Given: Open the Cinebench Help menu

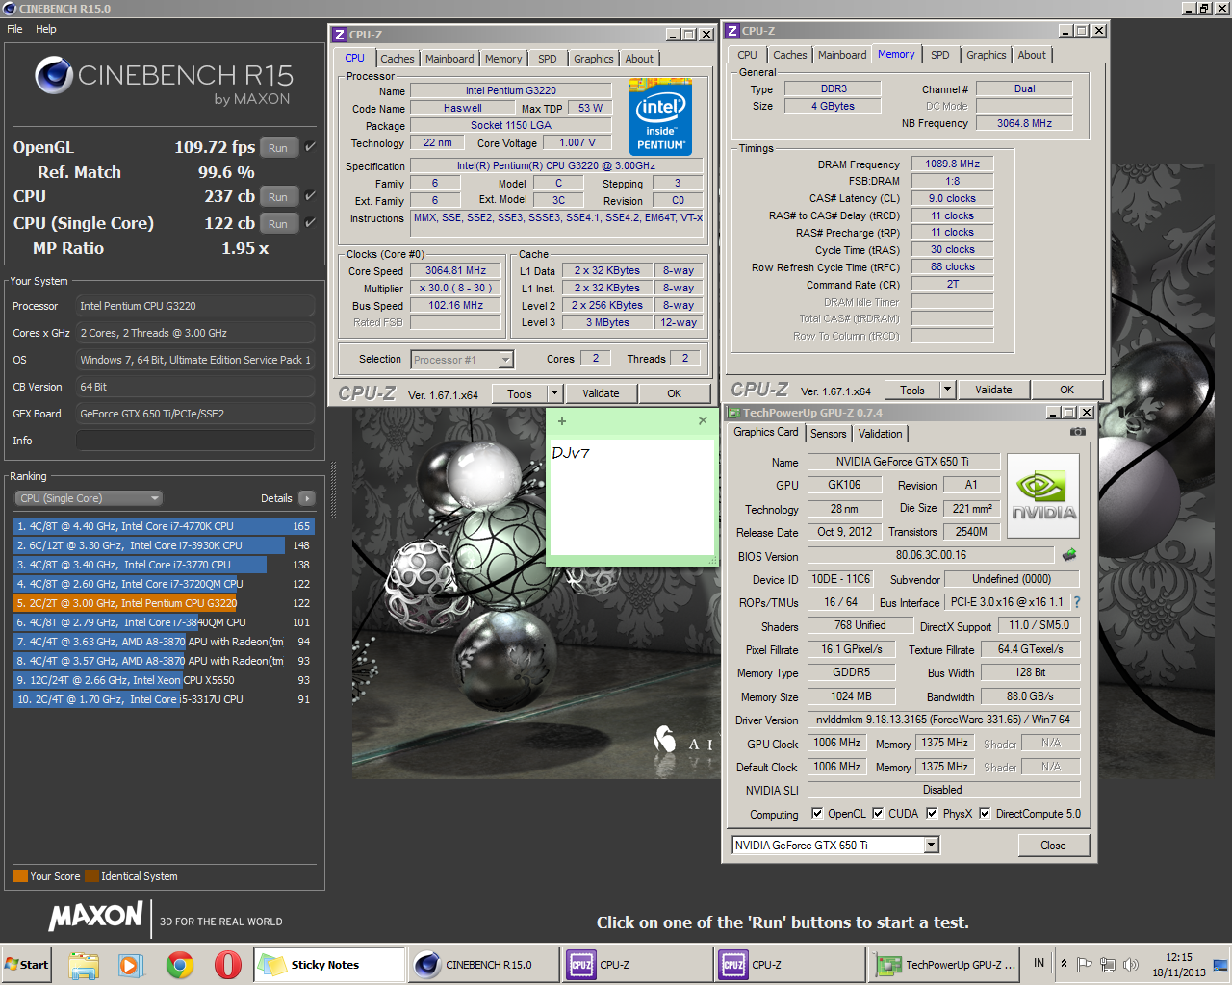Looking at the screenshot, I should click(46, 29).
